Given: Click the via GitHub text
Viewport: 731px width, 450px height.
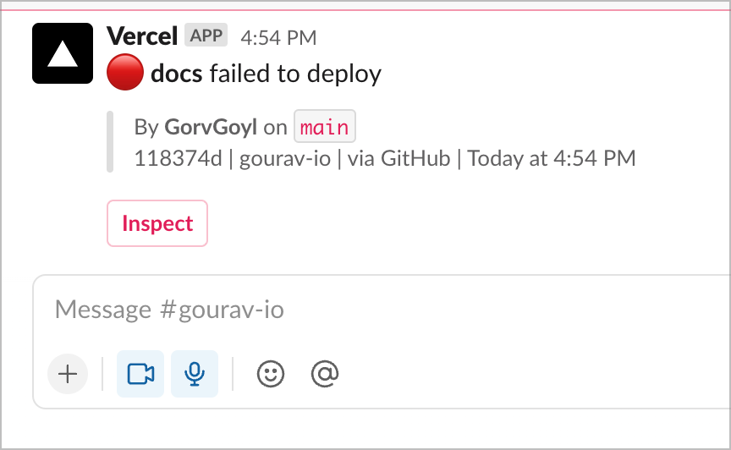Looking at the screenshot, I should click(398, 158).
